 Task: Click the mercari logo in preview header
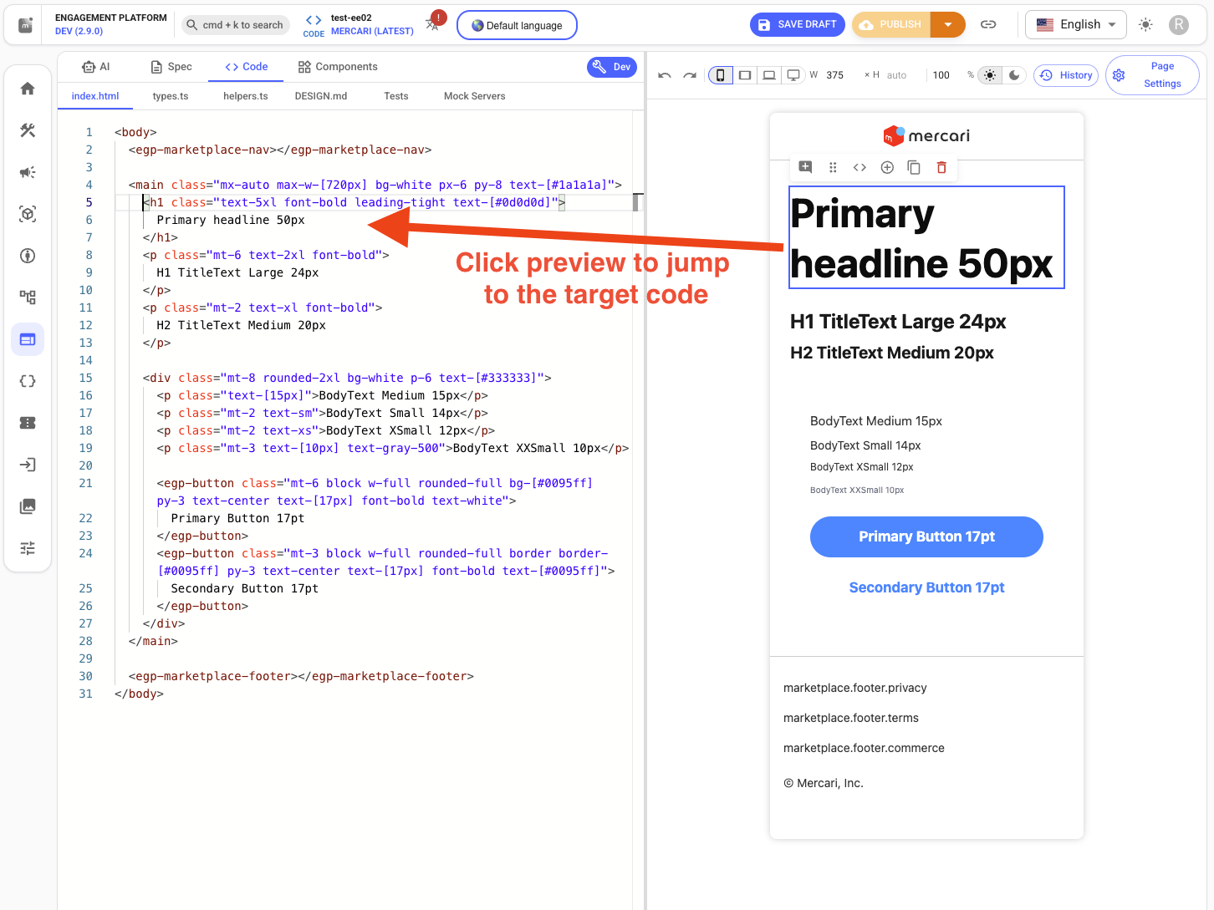tap(926, 135)
